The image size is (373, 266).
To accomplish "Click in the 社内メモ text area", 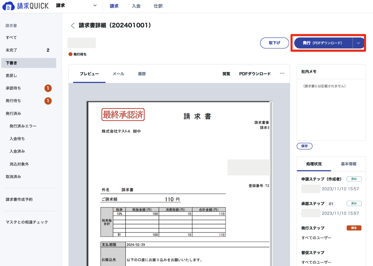I will (331, 110).
